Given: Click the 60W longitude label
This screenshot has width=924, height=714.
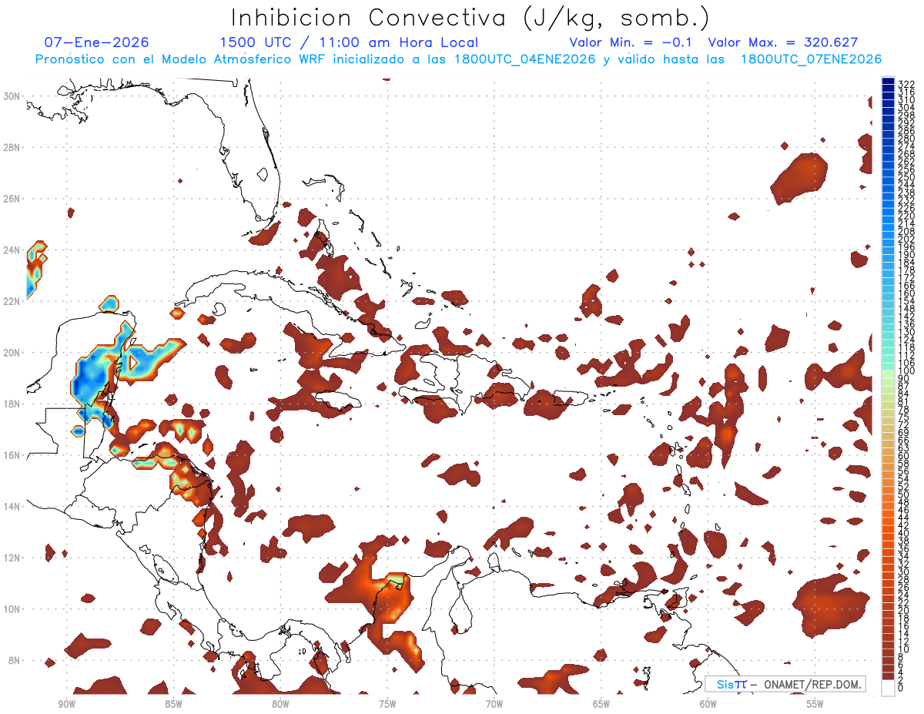Looking at the screenshot, I should (708, 702).
